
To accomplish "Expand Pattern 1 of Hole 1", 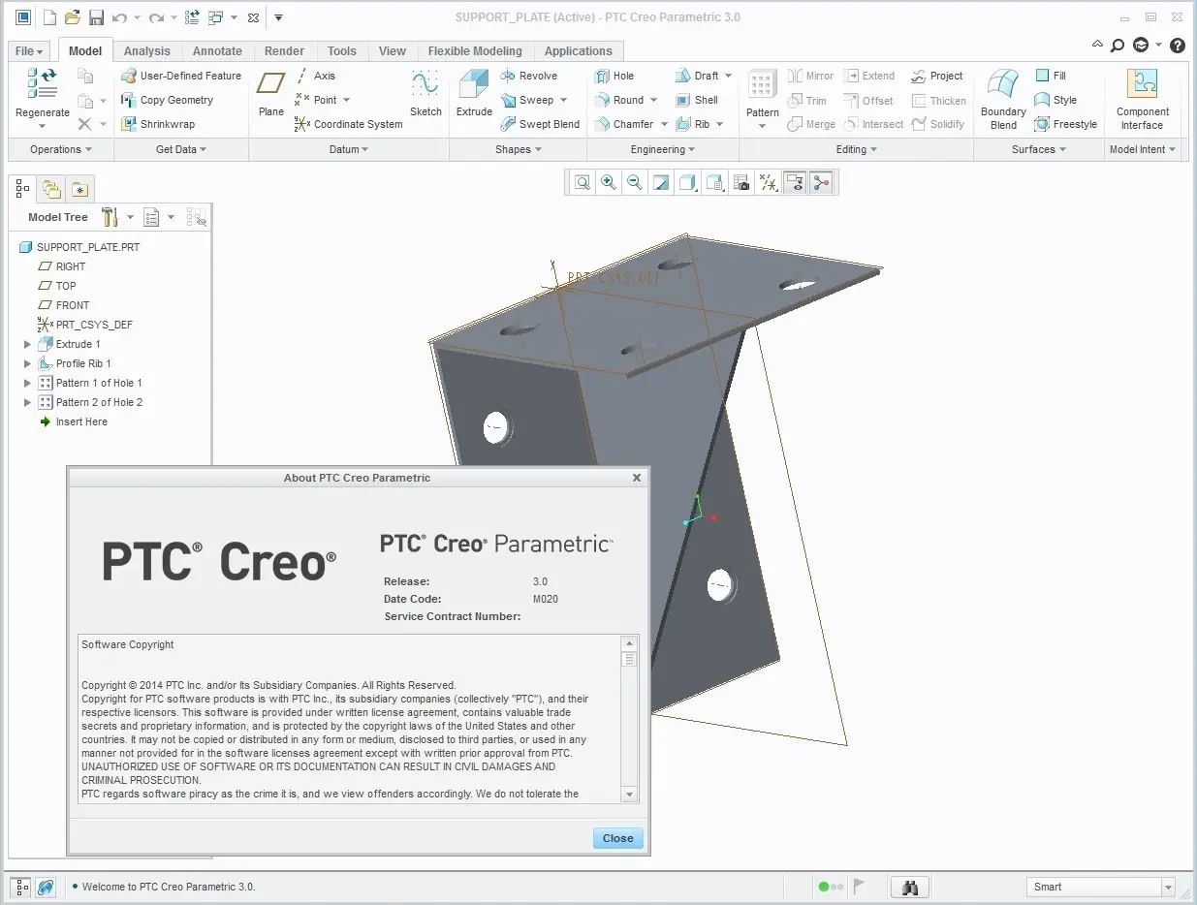I will point(27,383).
